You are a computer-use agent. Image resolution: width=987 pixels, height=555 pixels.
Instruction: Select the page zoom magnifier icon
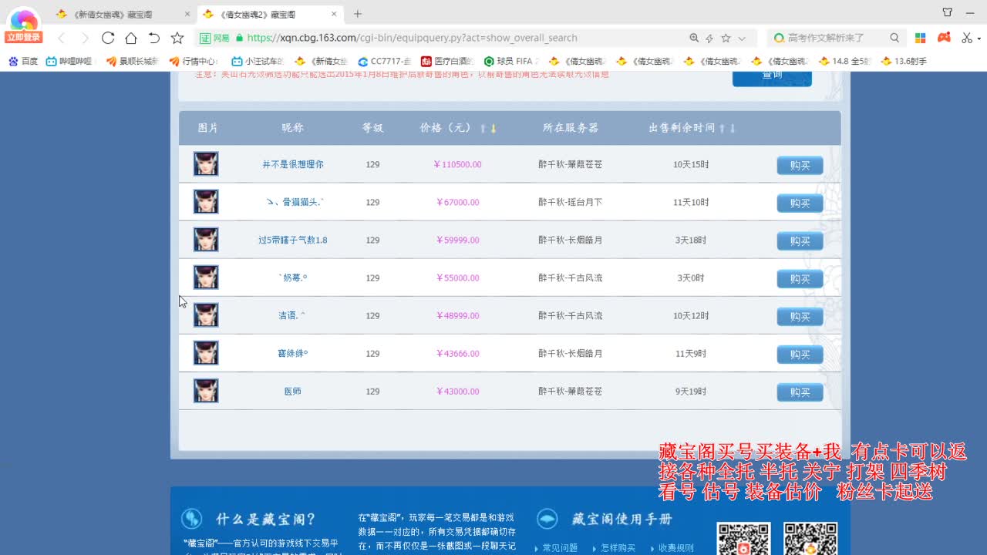click(x=694, y=37)
